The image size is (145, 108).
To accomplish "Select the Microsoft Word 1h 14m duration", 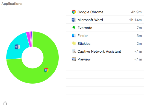I will coord(135,20).
